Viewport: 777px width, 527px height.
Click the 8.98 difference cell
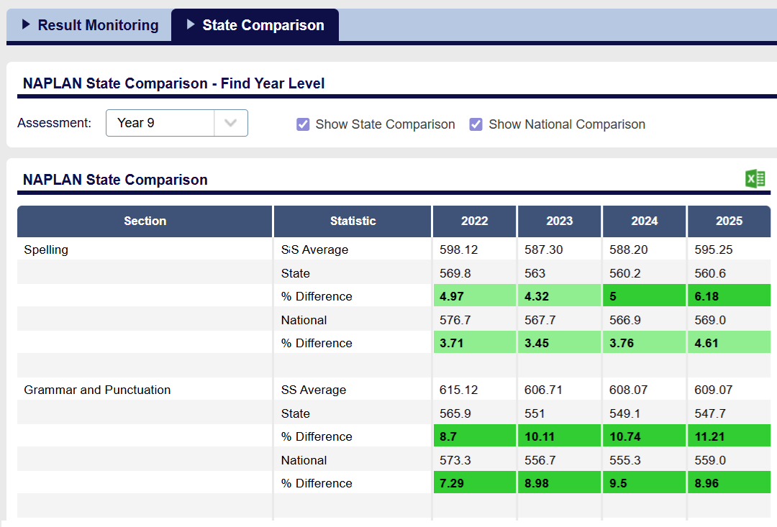point(560,483)
